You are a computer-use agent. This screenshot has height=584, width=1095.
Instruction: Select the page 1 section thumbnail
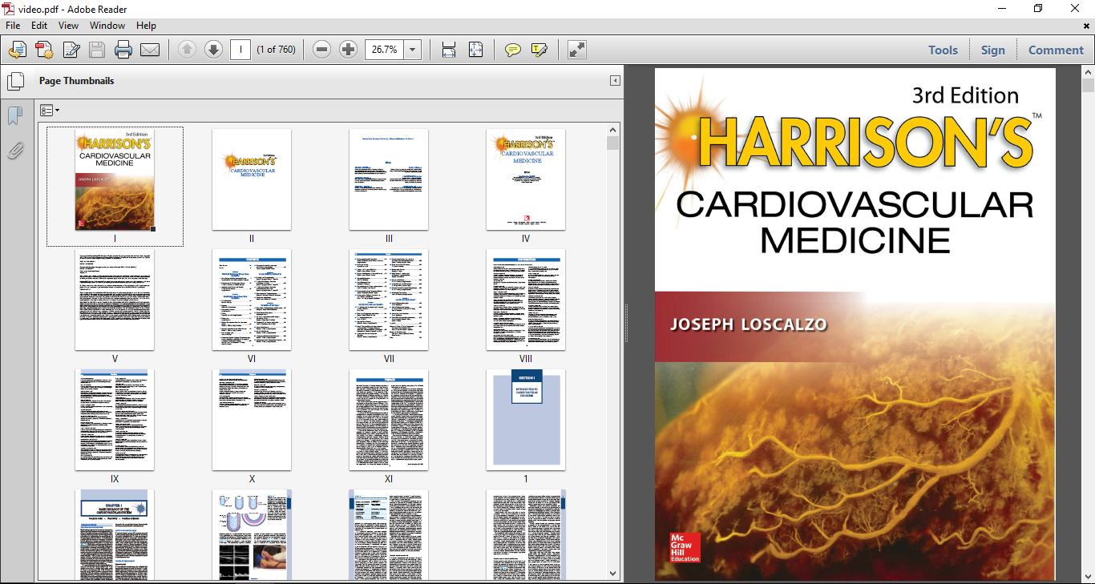pyautogui.click(x=526, y=420)
